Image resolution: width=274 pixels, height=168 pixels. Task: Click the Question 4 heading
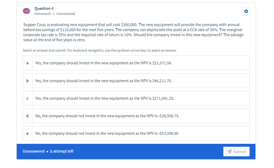[44, 8]
